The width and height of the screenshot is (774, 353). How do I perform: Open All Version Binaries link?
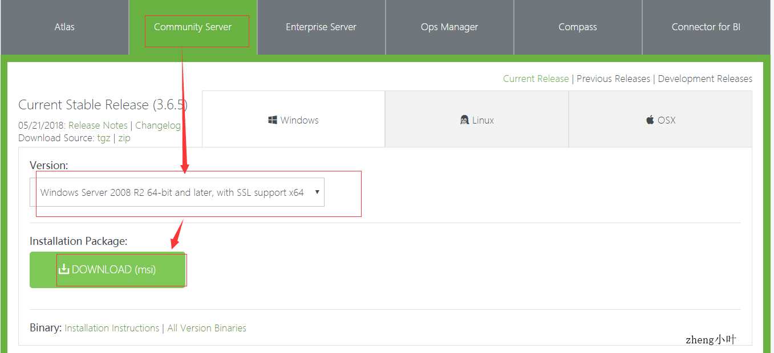207,328
